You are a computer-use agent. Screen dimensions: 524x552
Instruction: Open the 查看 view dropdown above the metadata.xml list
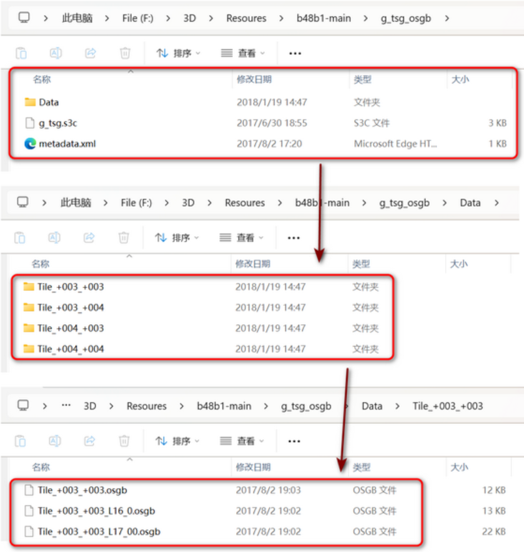click(x=242, y=53)
